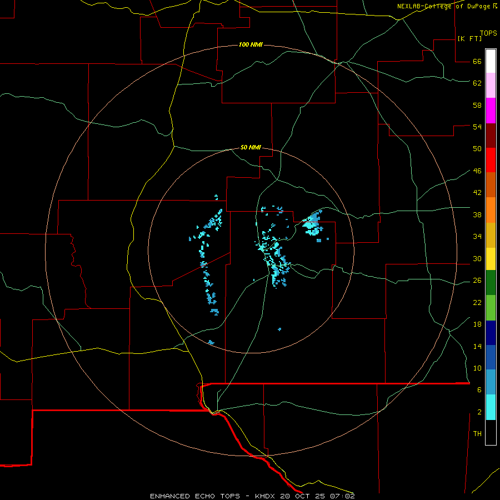Pick the light blue legend swatch near 6
This screenshot has width=500, height=500.
point(491,382)
